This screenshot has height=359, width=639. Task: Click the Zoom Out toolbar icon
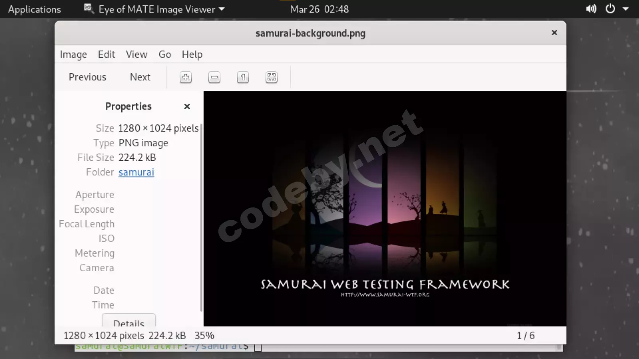(x=214, y=77)
